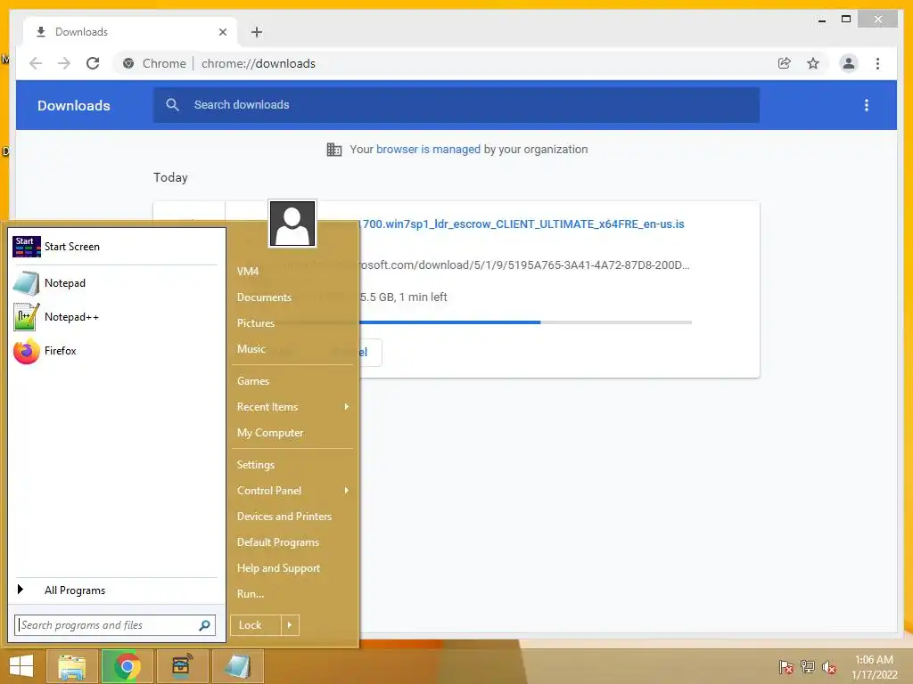
Task: Open File Explorer from taskbar
Action: [x=72, y=666]
